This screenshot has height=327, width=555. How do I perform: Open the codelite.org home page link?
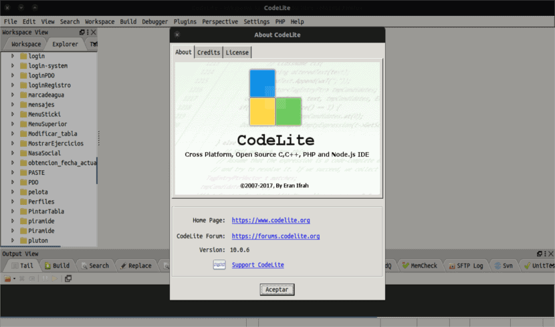pos(270,220)
